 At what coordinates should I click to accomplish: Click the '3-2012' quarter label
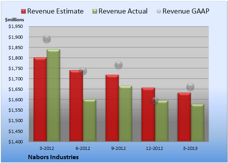tap(47, 148)
